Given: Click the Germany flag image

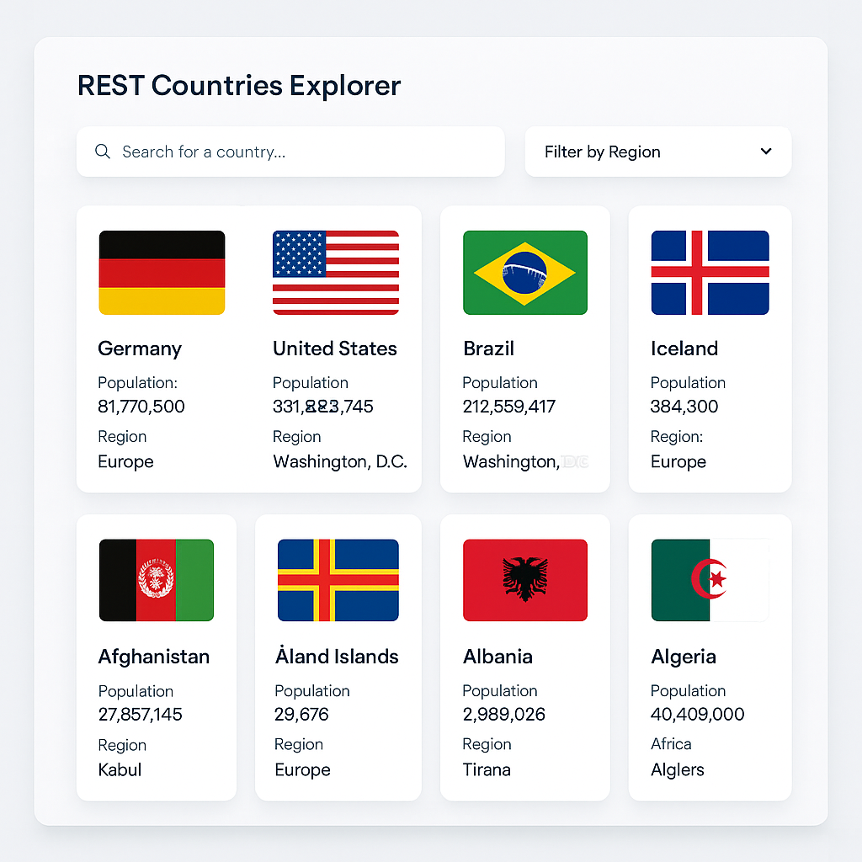Looking at the screenshot, I should coord(162,273).
